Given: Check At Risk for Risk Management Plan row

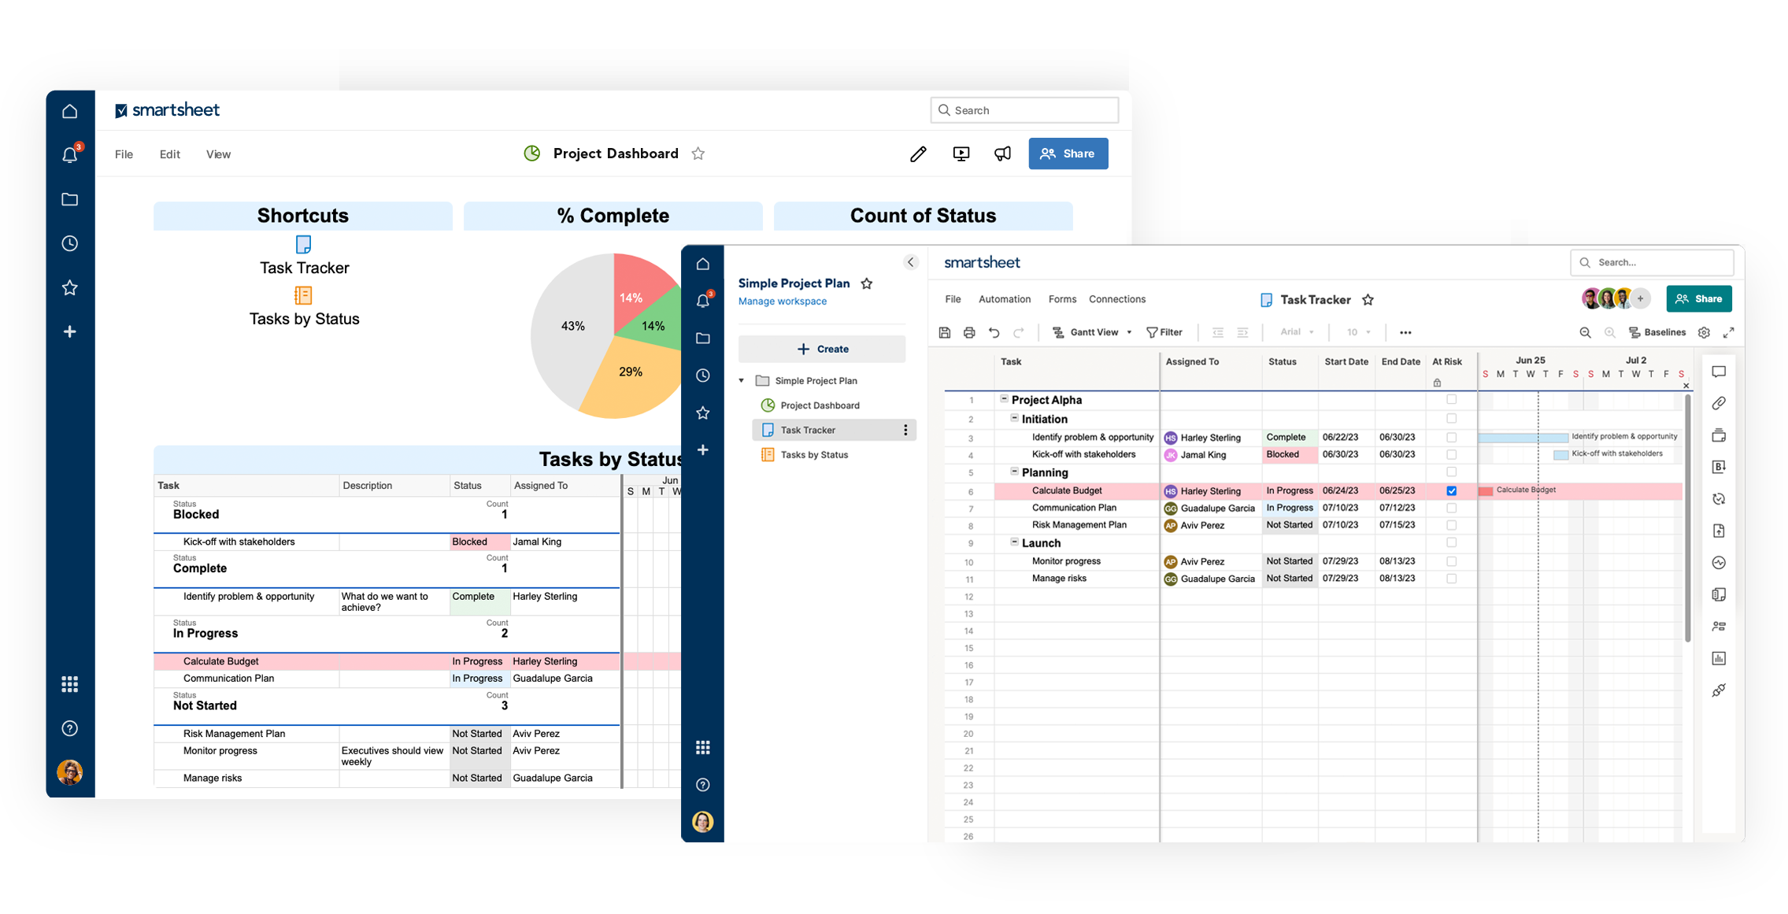Looking at the screenshot, I should 1452,525.
